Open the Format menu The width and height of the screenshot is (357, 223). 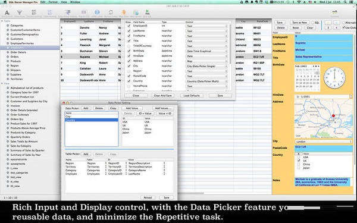coord(53,2)
